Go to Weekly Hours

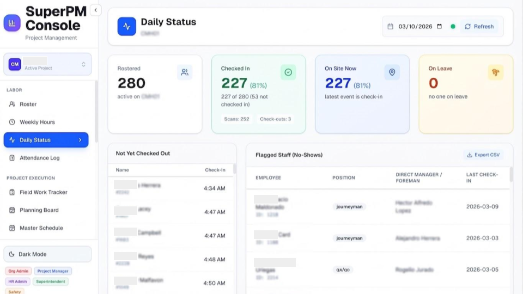coord(46,122)
